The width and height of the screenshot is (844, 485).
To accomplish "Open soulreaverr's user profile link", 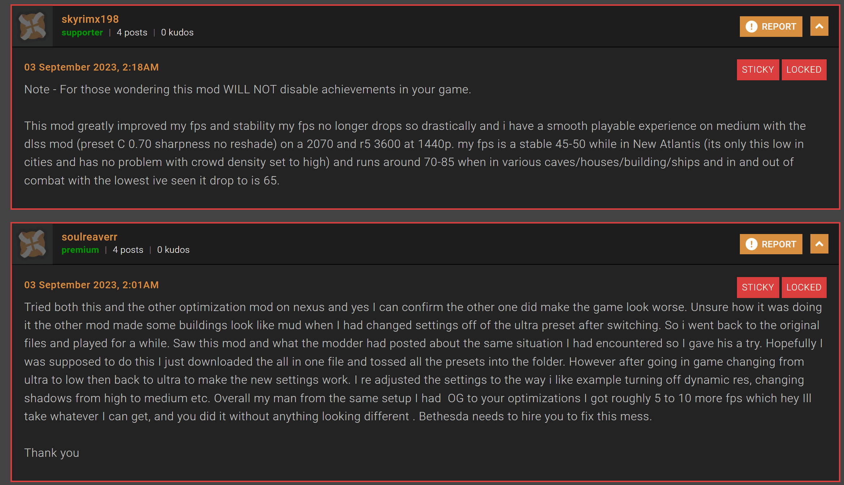I will pos(89,237).
